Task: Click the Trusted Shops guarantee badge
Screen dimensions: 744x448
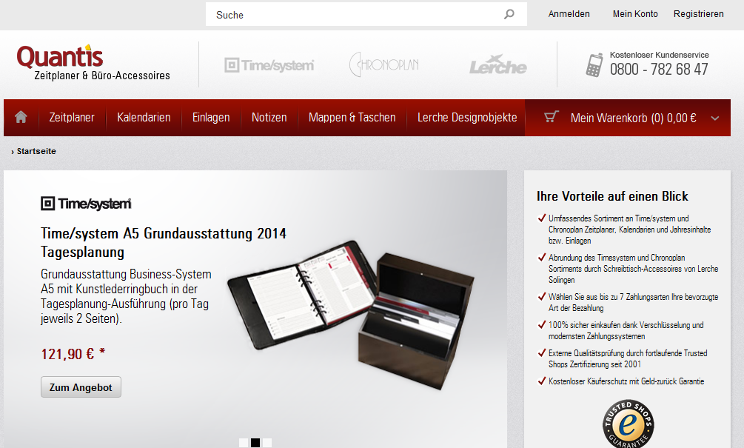Action: coord(629,424)
